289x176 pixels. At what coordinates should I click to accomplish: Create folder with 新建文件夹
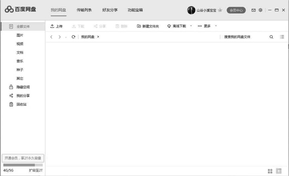tap(148, 26)
